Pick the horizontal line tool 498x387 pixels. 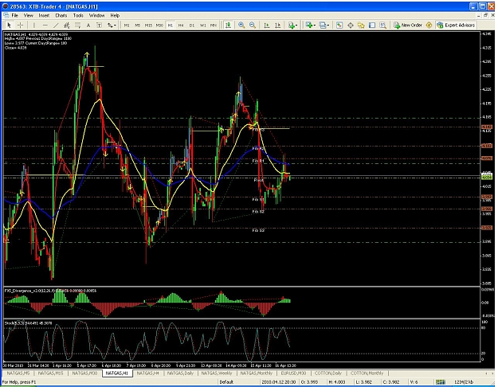coord(45,25)
